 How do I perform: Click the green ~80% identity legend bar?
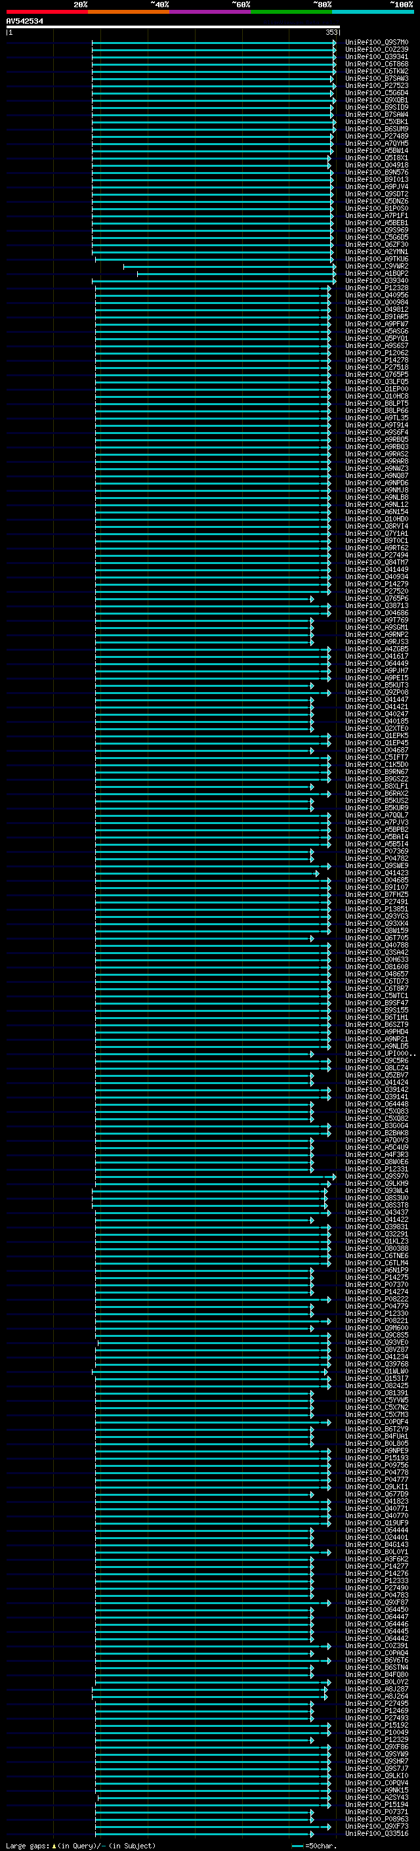pos(291,12)
